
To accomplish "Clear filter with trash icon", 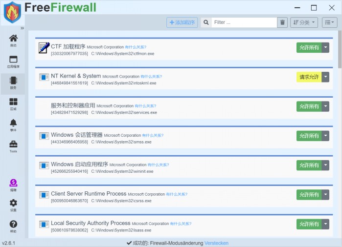I will click(282, 22).
